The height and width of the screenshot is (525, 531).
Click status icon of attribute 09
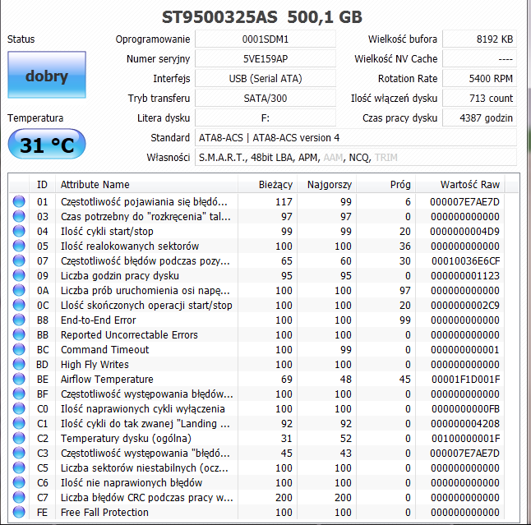tap(19, 275)
